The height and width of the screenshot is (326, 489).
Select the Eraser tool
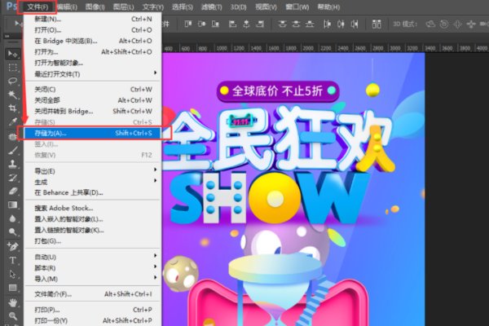(x=11, y=192)
